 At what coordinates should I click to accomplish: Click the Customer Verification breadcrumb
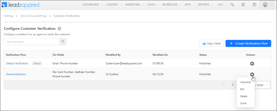[x=67, y=16]
